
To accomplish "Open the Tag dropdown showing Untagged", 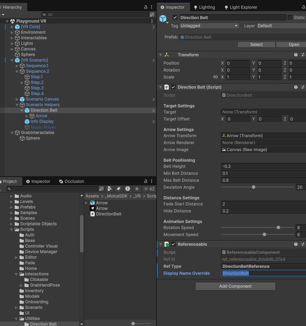I will [x=209, y=26].
